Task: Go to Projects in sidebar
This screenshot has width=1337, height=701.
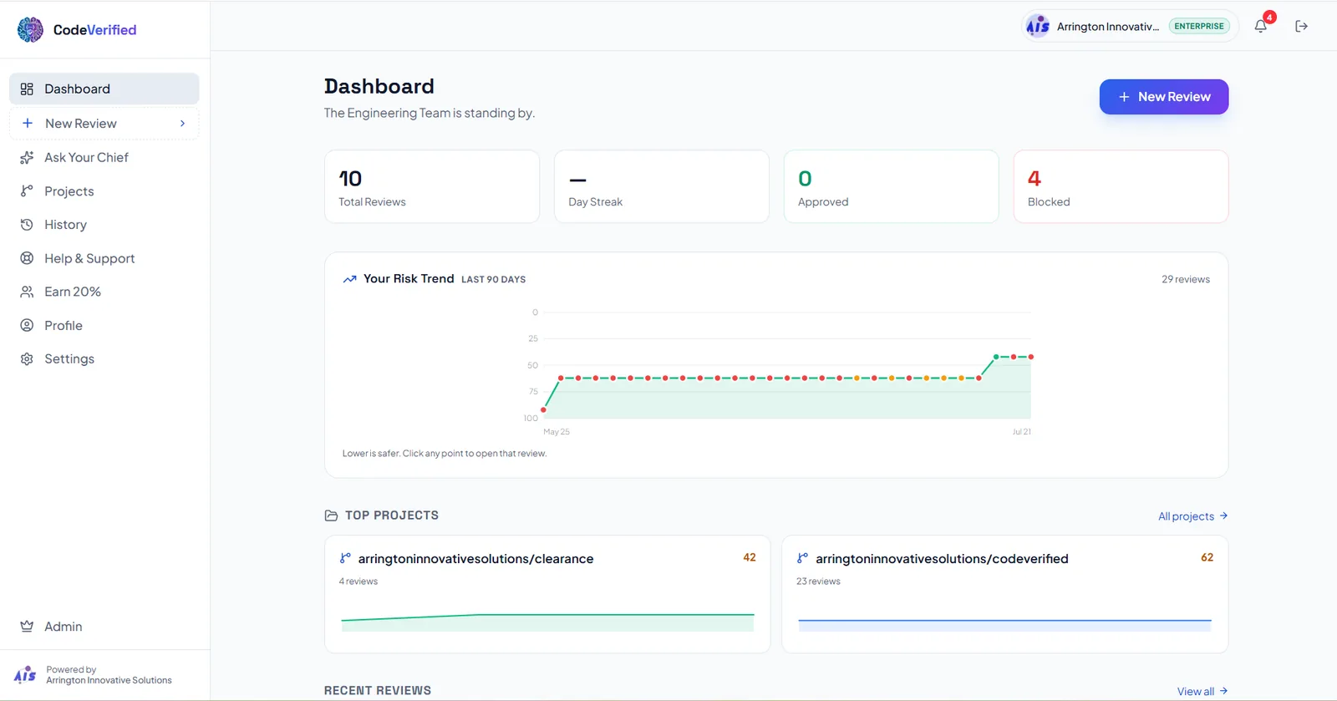Action: (104, 190)
